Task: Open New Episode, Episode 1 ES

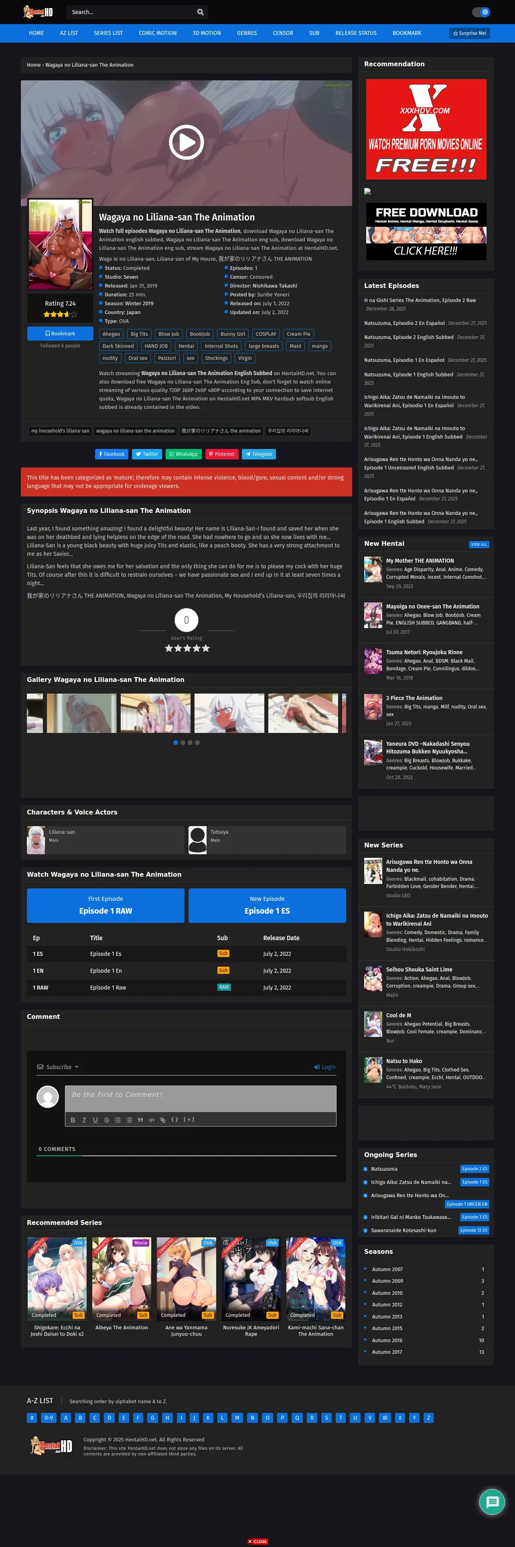Action: point(268,906)
